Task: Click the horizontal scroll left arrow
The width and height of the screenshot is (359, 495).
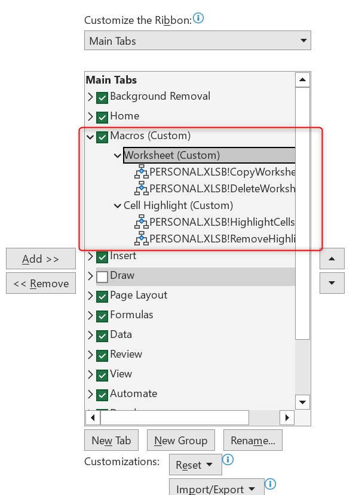Action: point(93,417)
